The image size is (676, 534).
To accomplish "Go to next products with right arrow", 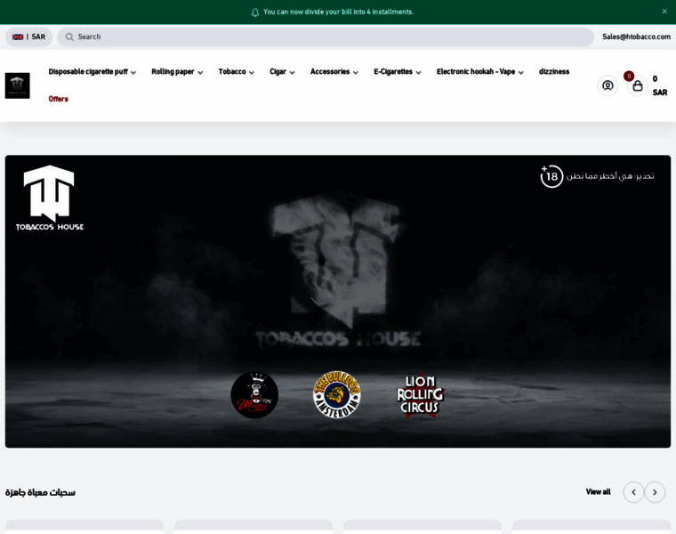I will click(655, 492).
